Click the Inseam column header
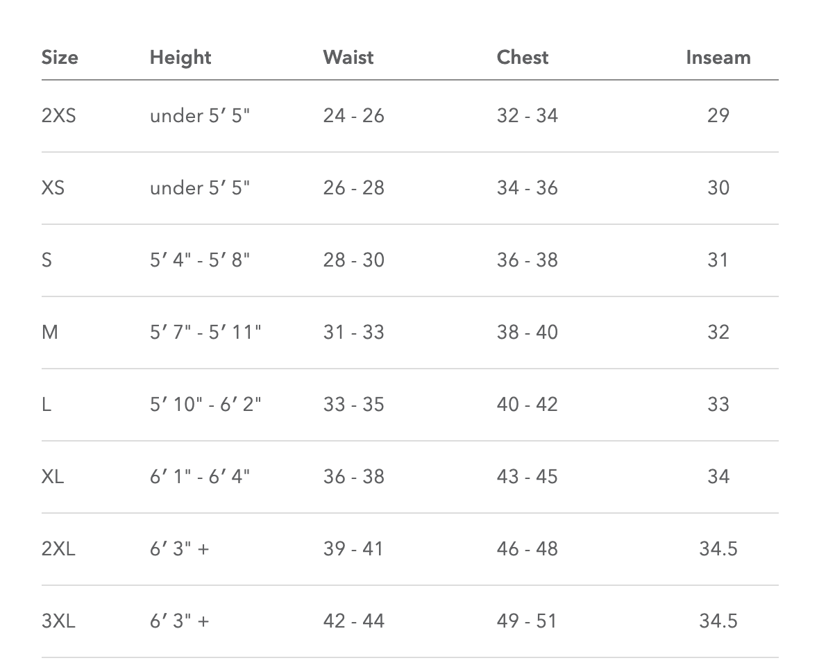The height and width of the screenshot is (672, 819). [x=718, y=57]
